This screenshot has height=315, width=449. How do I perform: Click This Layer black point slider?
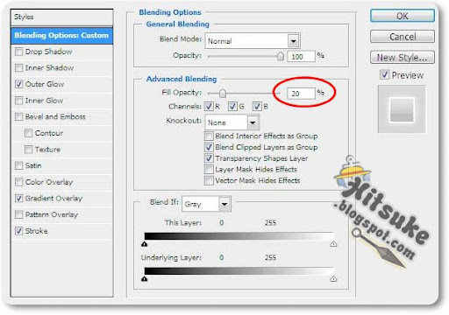pos(145,244)
